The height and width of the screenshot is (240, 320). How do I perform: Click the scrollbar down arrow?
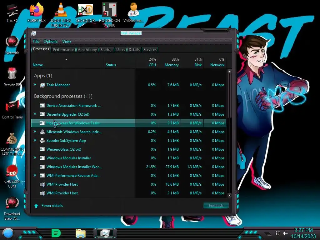(229, 195)
